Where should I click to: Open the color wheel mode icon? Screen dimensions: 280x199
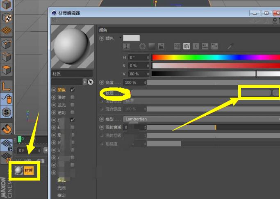point(142,46)
